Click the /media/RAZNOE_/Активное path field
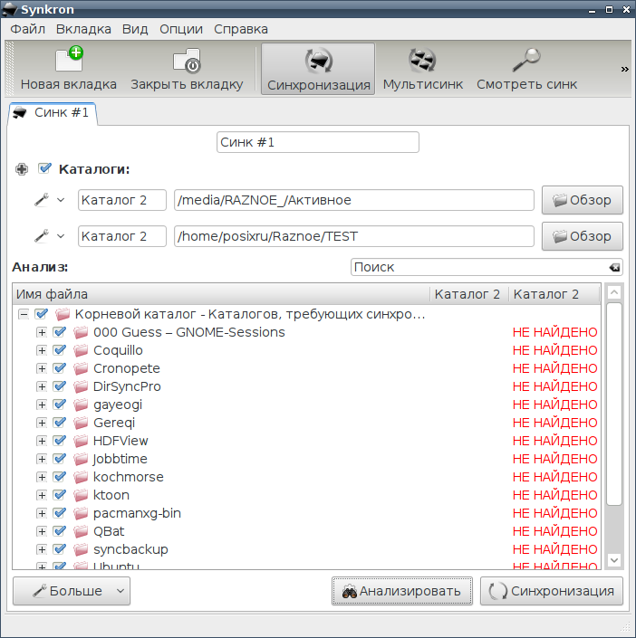 point(354,200)
